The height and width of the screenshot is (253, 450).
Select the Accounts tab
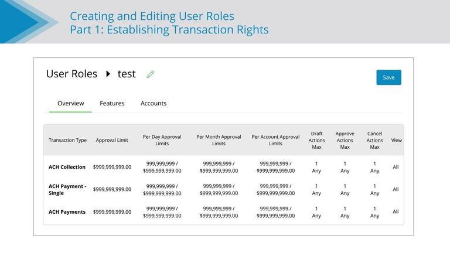(x=154, y=103)
